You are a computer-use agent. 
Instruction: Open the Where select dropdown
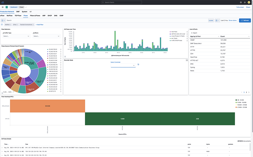coord(47,36)
